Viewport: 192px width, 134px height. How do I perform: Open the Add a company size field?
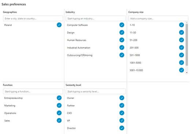point(158,19)
